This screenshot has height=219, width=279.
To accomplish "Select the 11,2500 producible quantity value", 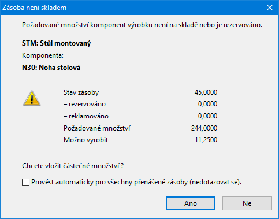I will pos(206,140).
